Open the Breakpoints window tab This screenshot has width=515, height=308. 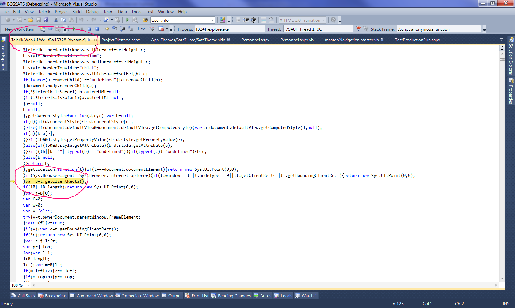(53, 296)
